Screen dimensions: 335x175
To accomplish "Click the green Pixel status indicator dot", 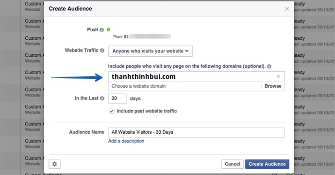I will pyautogui.click(x=109, y=30).
